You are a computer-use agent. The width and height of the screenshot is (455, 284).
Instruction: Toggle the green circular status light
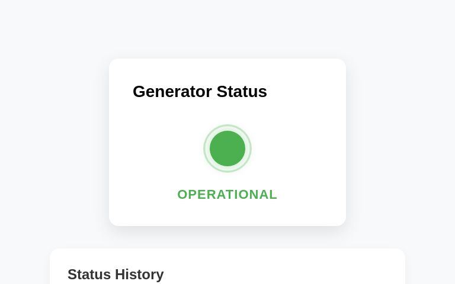click(227, 149)
